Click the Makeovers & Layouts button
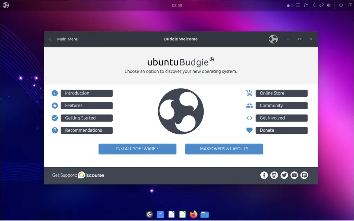This screenshot has height=221, width=354. coord(224,149)
